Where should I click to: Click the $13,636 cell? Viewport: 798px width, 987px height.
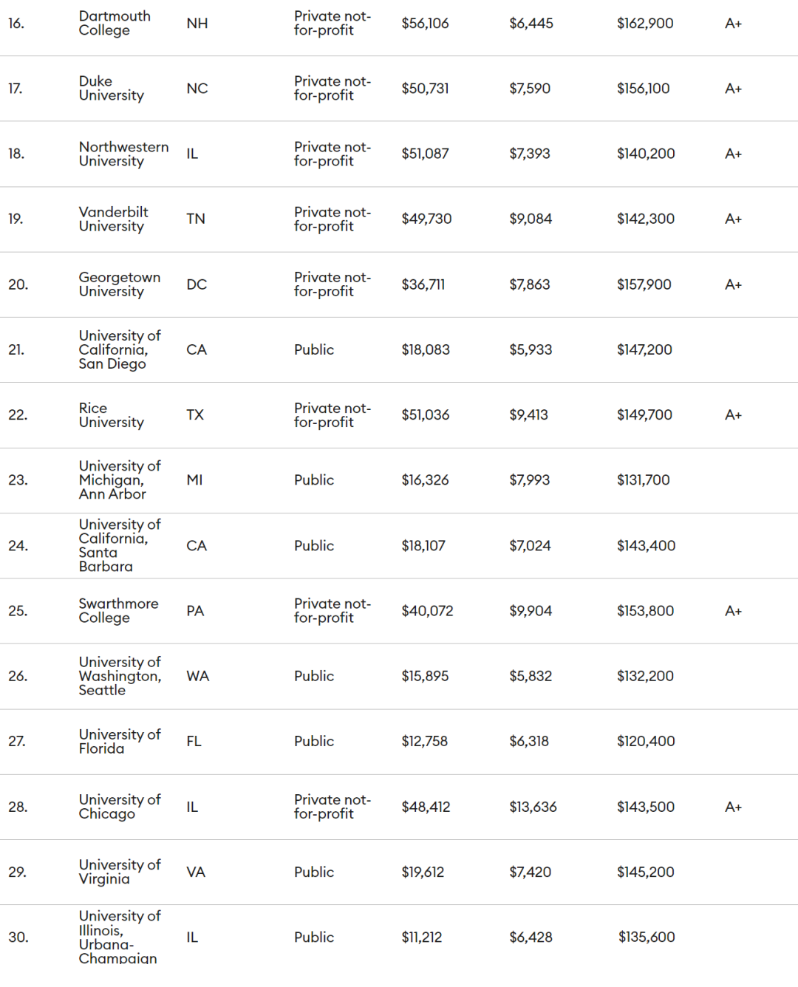point(533,807)
